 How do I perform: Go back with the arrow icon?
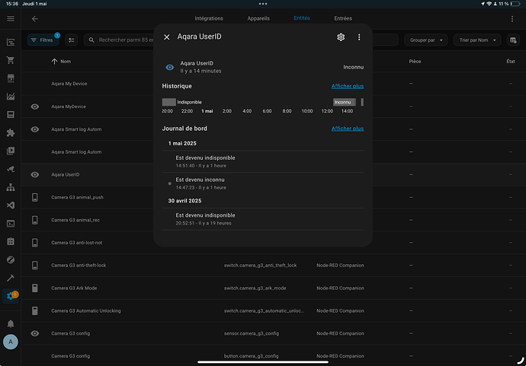tap(35, 19)
